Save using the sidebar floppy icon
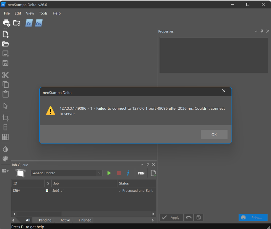Screen dimensions: 271x229 click(5, 63)
